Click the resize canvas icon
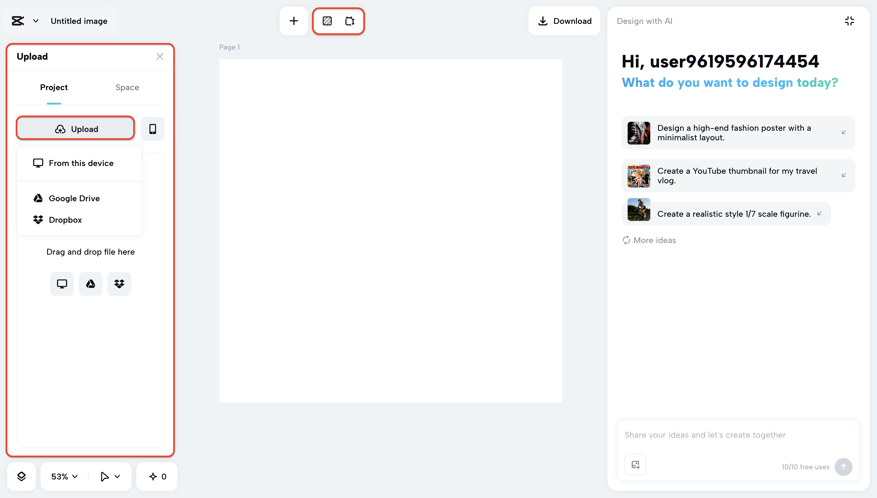The height and width of the screenshot is (498, 877). pyautogui.click(x=350, y=21)
